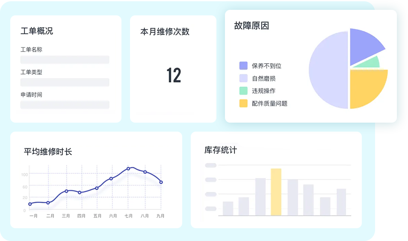
Task: Click the 一月 axis label
Action: pos(33,216)
